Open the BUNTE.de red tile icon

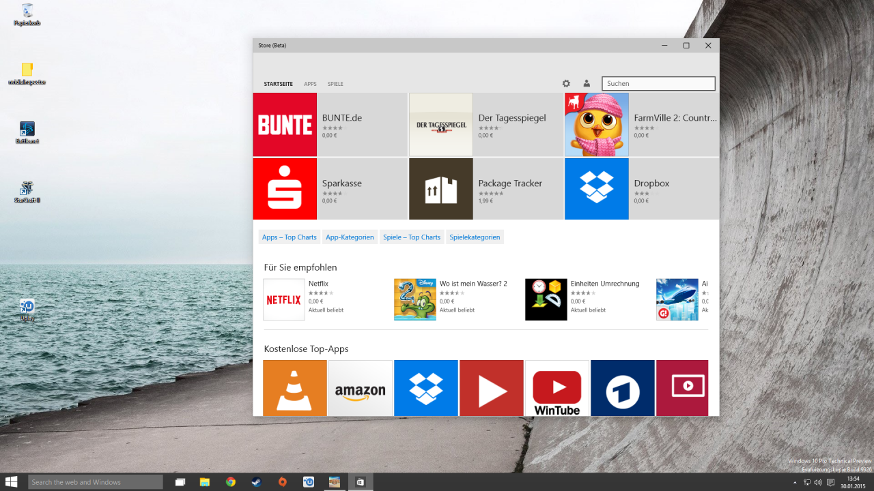click(x=285, y=125)
